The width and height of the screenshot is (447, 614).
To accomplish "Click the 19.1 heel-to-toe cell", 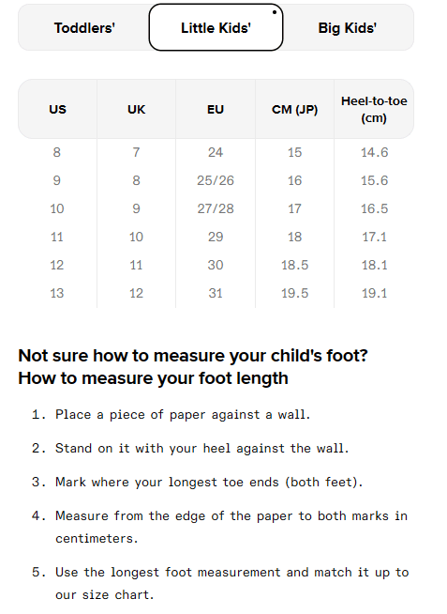I will coord(374,293).
